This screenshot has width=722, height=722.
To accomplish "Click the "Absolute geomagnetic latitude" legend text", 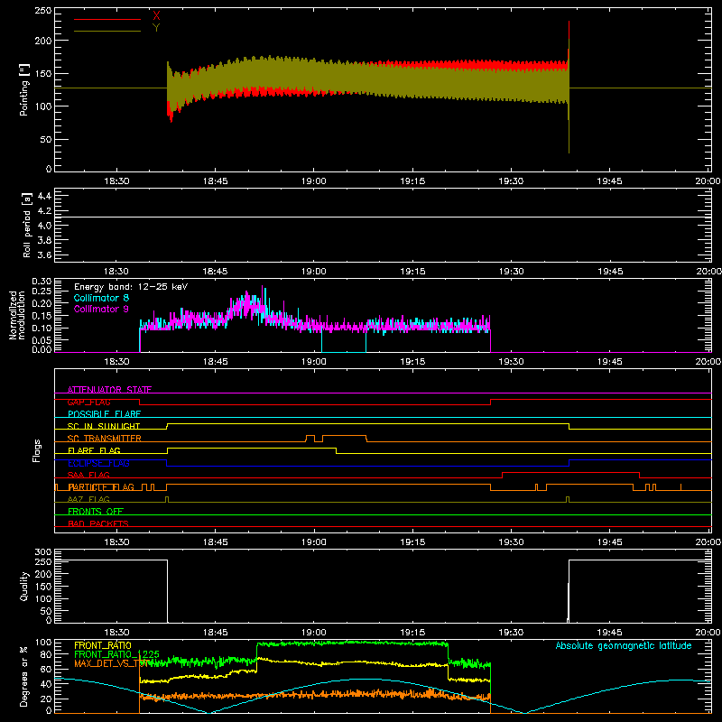I will coord(624,645).
